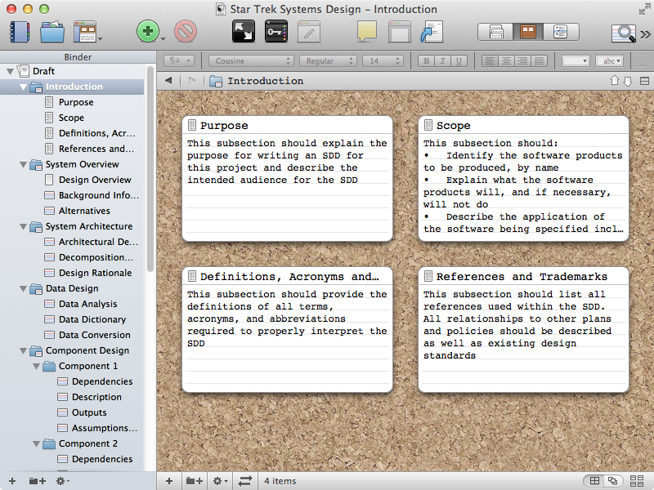Arrange corkboard cards in grid
The height and width of the screenshot is (490, 654).
point(594,481)
